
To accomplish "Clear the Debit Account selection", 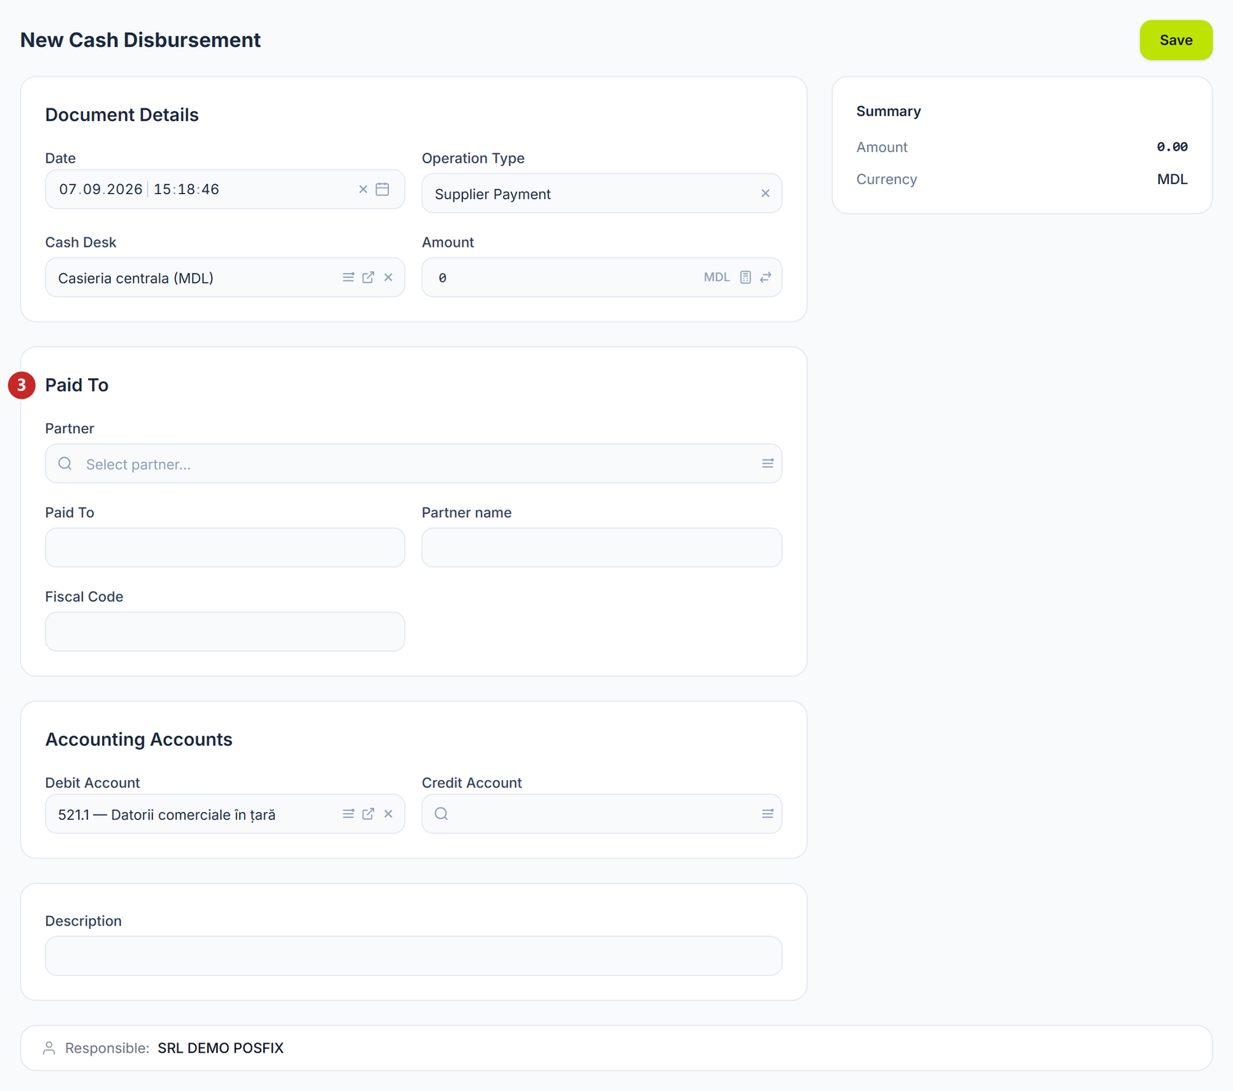I will point(388,814).
